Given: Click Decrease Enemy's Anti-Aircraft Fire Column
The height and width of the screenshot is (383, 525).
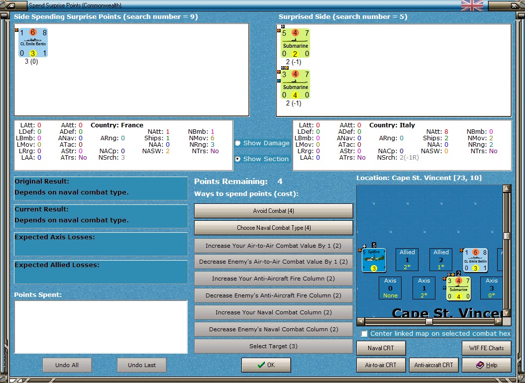Looking at the screenshot, I should 274,295.
